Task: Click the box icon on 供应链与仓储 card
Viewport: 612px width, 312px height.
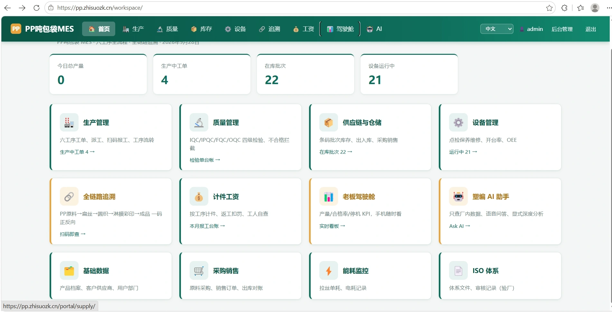Action: (328, 122)
